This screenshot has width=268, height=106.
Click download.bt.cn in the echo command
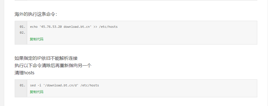tap(77, 27)
